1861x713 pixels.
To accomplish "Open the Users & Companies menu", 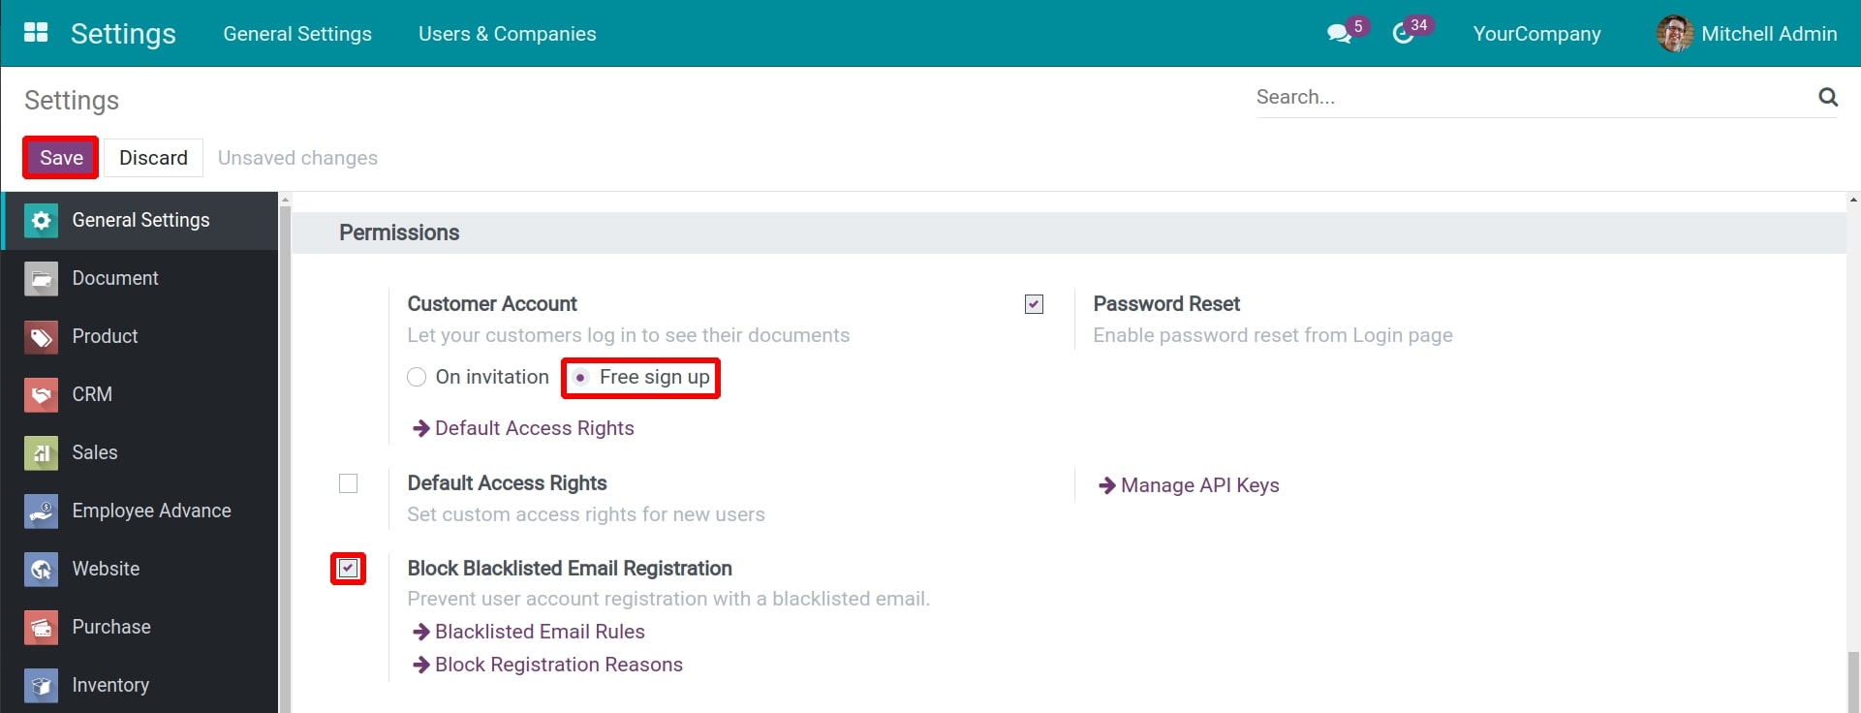I will pos(507,34).
